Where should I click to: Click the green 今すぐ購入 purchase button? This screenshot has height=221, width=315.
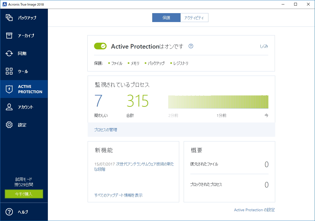point(24,194)
